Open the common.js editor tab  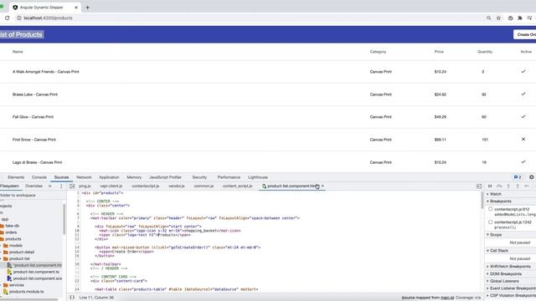[x=204, y=186]
